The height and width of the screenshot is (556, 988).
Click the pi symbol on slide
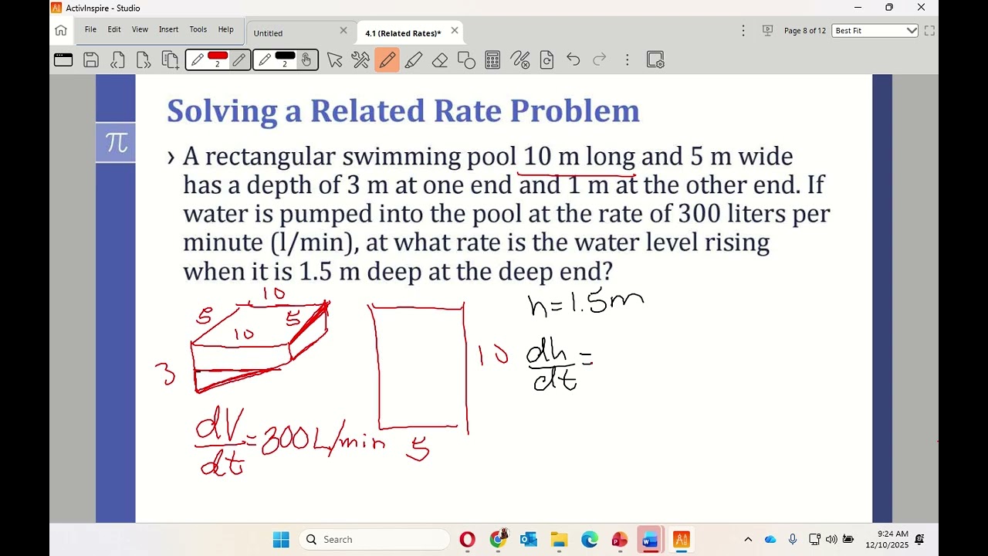(x=116, y=142)
